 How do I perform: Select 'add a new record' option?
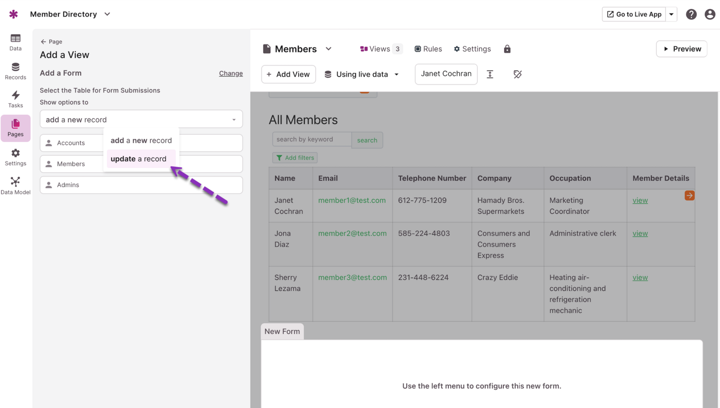pos(141,140)
